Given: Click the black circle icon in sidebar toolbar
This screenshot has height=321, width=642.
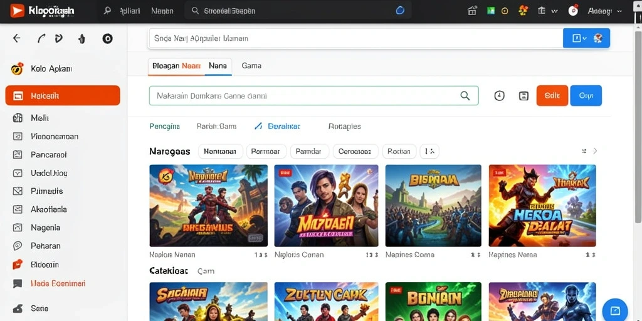Looking at the screenshot, I should (107, 39).
